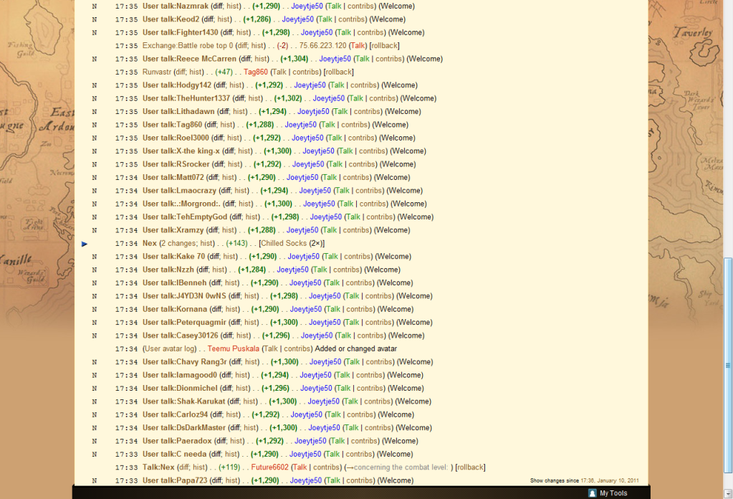Screen dimensions: 733x499
Task: Expand the grouped Nex changes arrow
Action: point(85,244)
